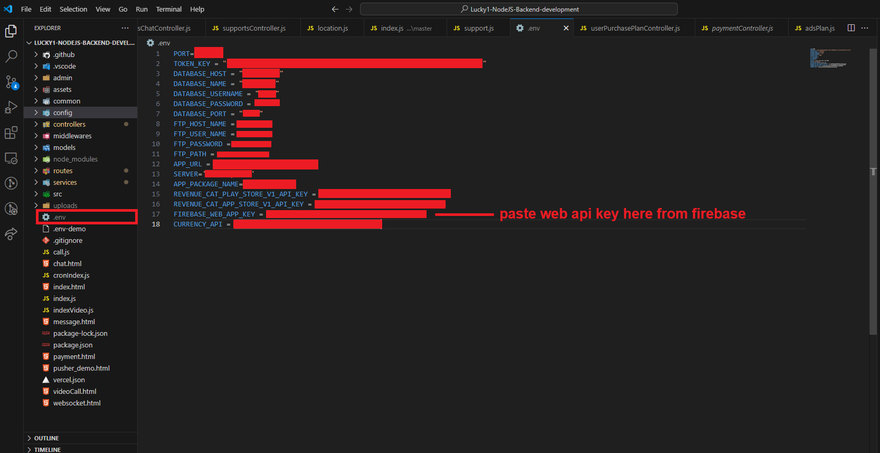The width and height of the screenshot is (880, 453).
Task: Close the .env editor tab
Action: [566, 28]
